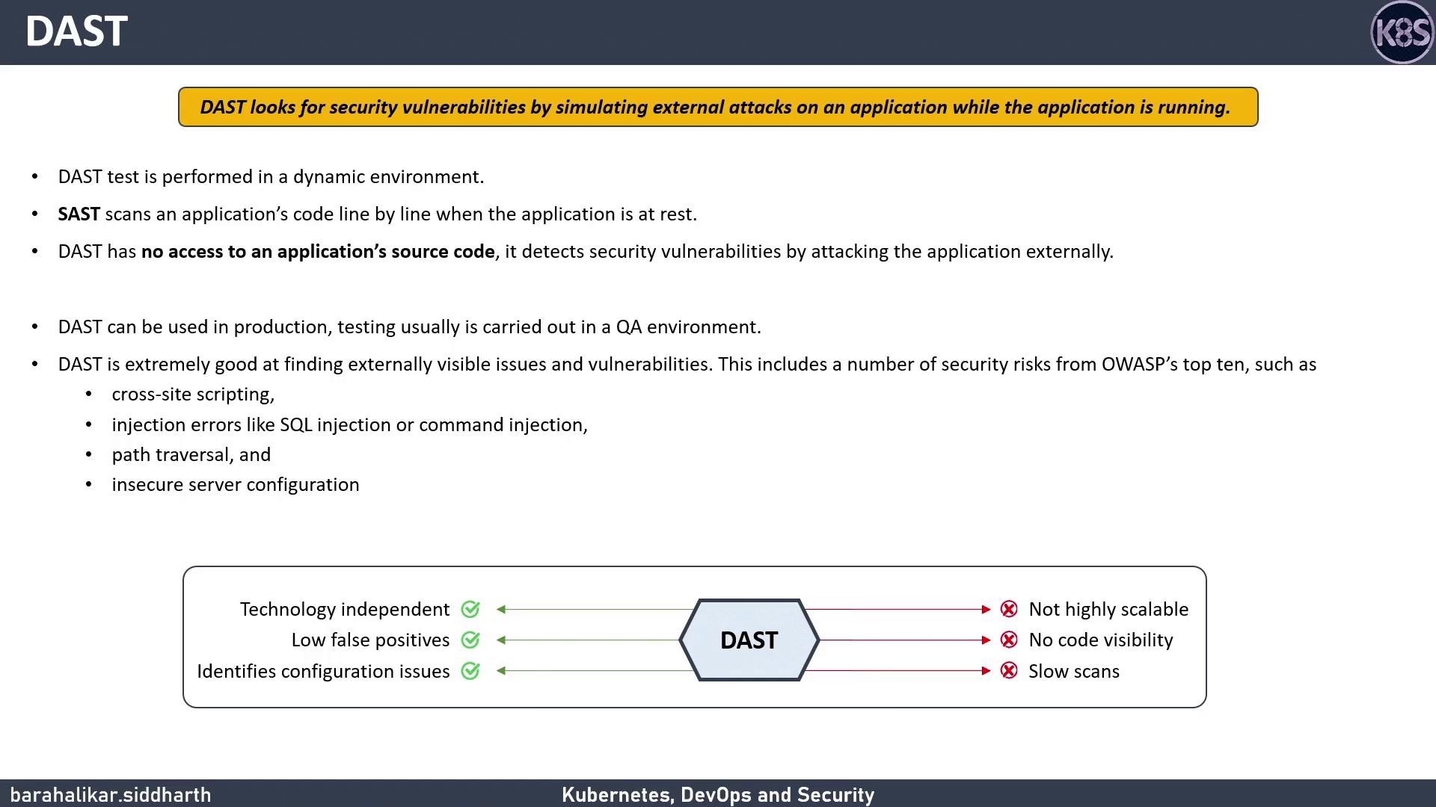Click red X icon beside Not highly scalable

[x=1009, y=610]
